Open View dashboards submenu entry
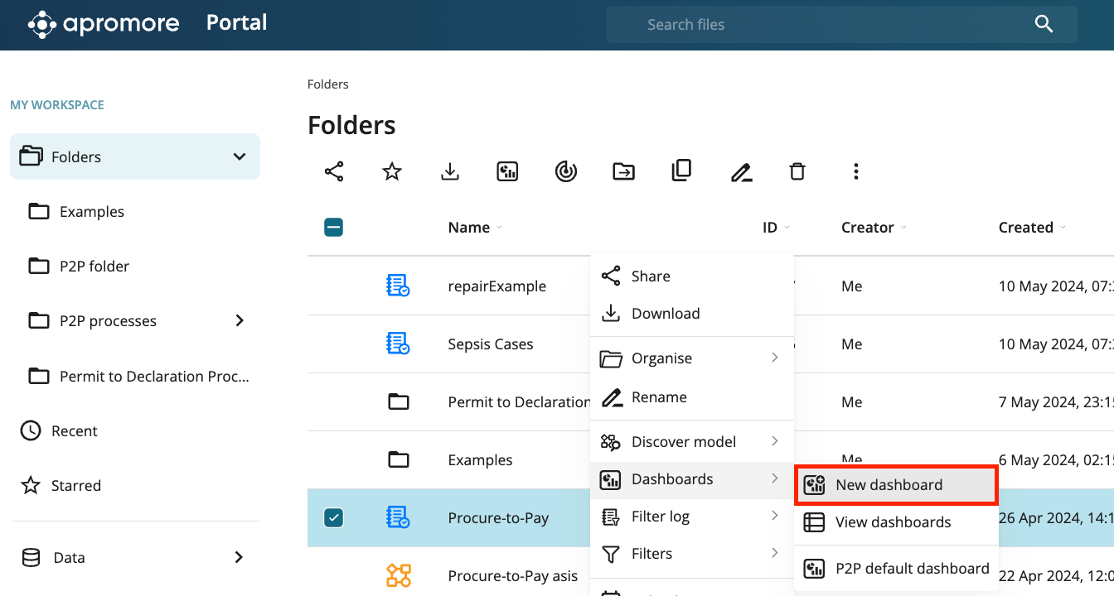The image size is (1114, 596). (893, 522)
